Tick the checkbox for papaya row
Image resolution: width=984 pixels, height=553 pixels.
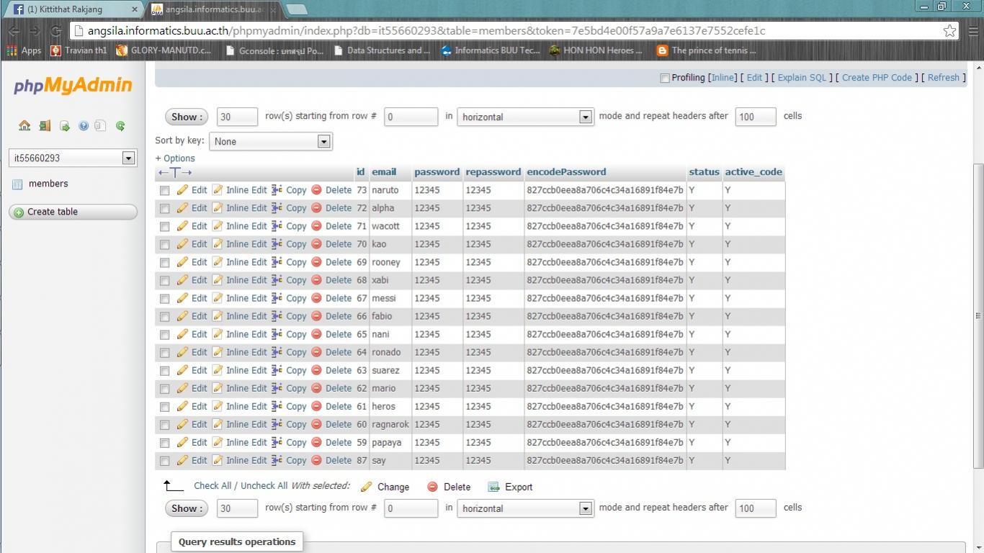click(164, 443)
